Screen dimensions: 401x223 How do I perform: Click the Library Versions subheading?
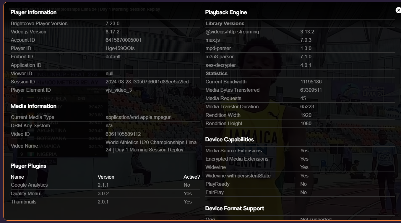pos(225,23)
